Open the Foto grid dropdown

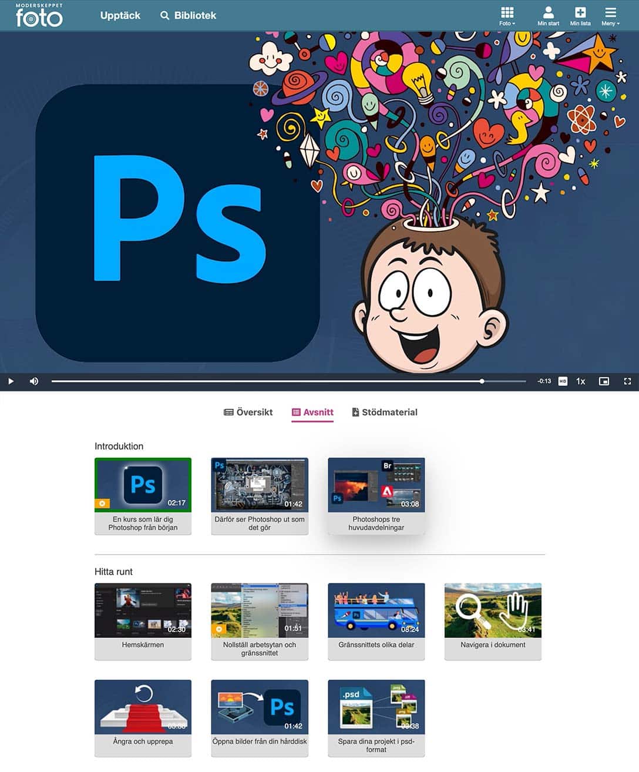(507, 16)
